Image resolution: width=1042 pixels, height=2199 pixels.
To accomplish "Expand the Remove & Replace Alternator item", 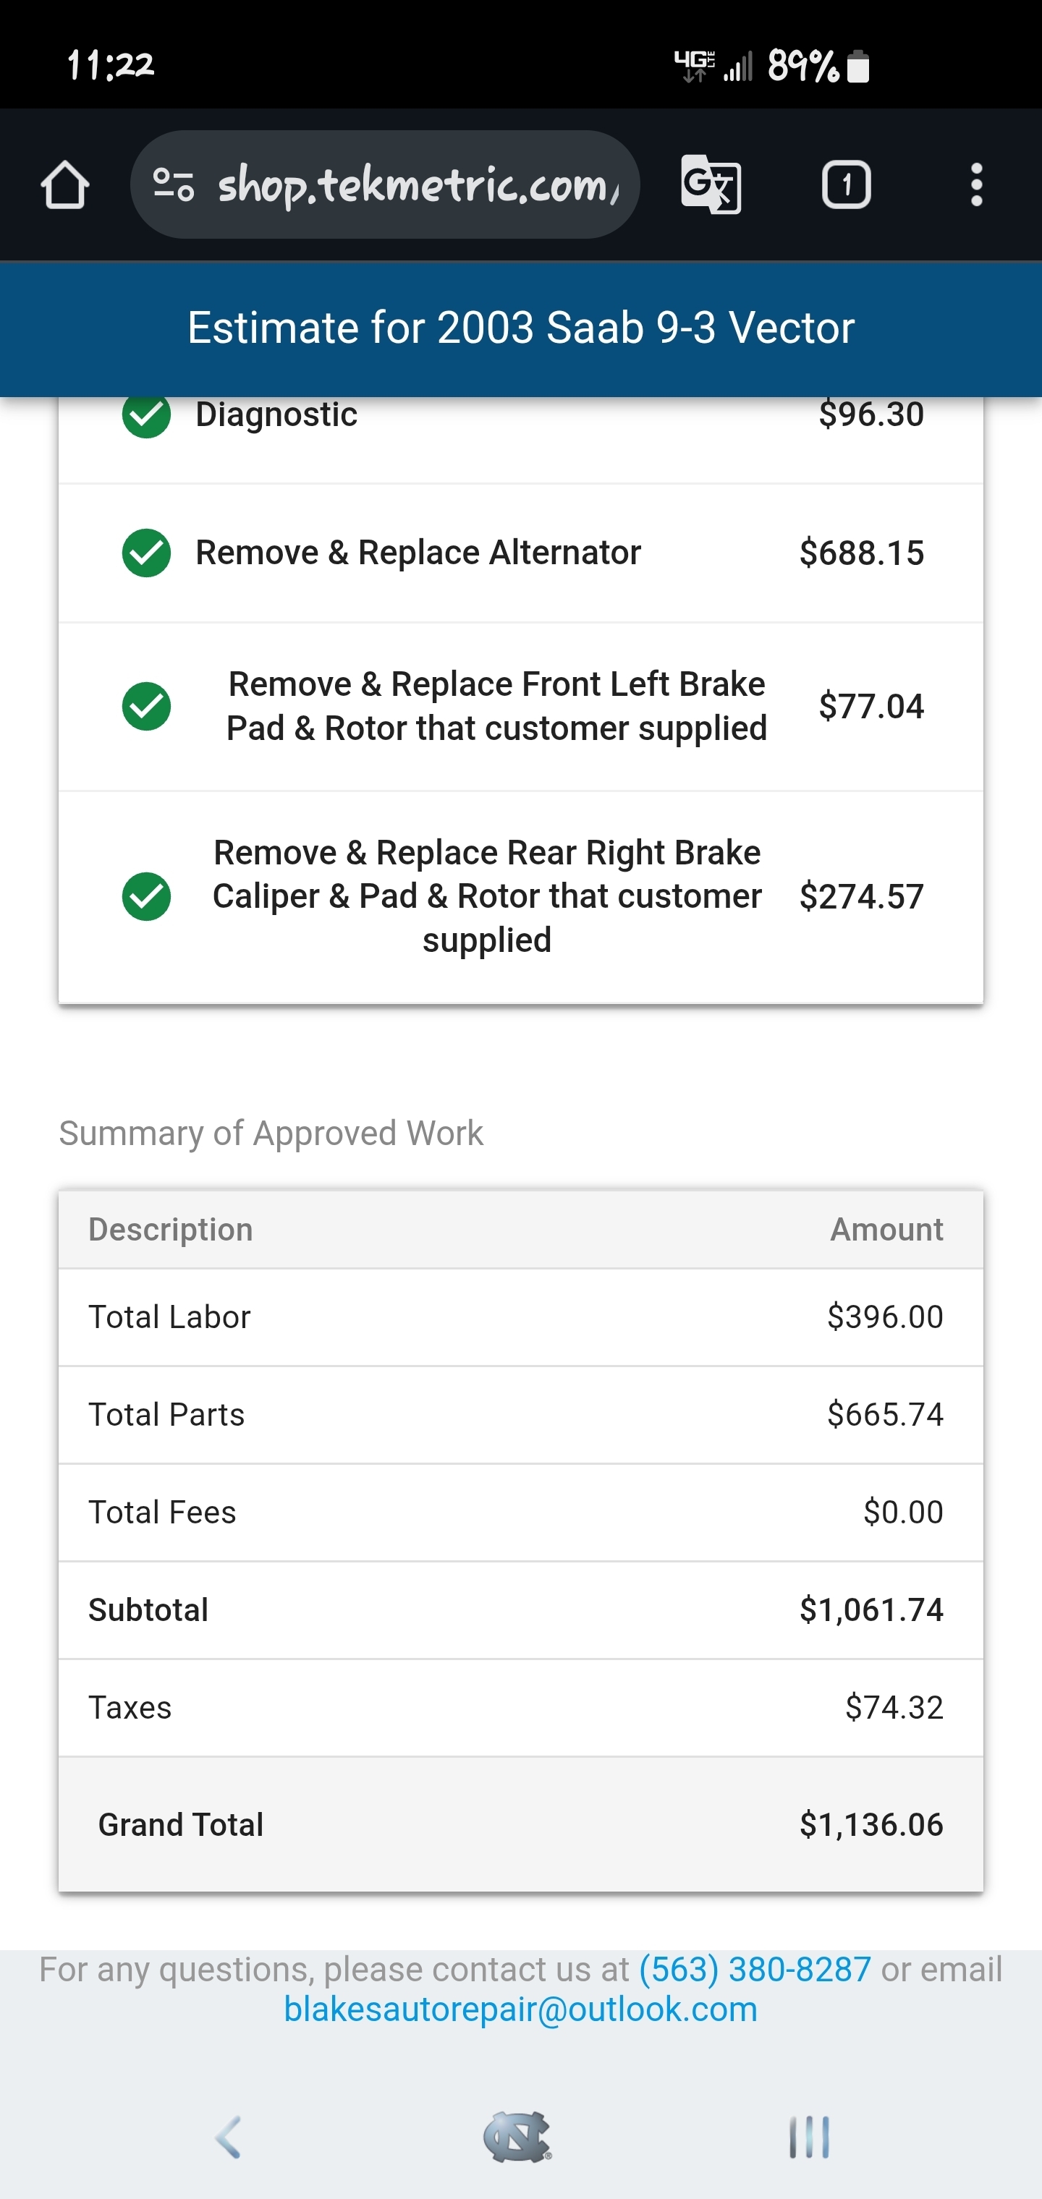I will coord(418,553).
